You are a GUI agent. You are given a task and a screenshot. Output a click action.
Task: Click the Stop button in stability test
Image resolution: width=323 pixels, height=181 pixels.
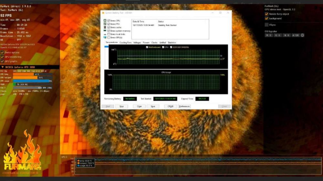tap(121, 106)
